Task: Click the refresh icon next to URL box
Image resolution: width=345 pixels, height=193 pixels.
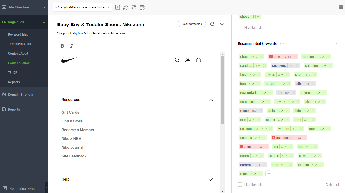Action: (x=134, y=7)
